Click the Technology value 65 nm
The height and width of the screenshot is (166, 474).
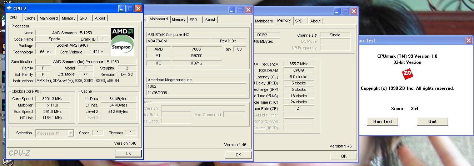(45, 52)
